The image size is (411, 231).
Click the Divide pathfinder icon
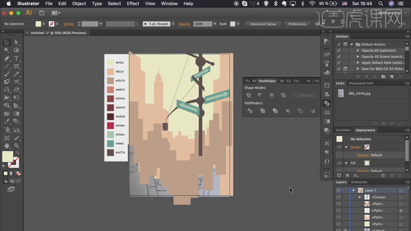point(250,111)
